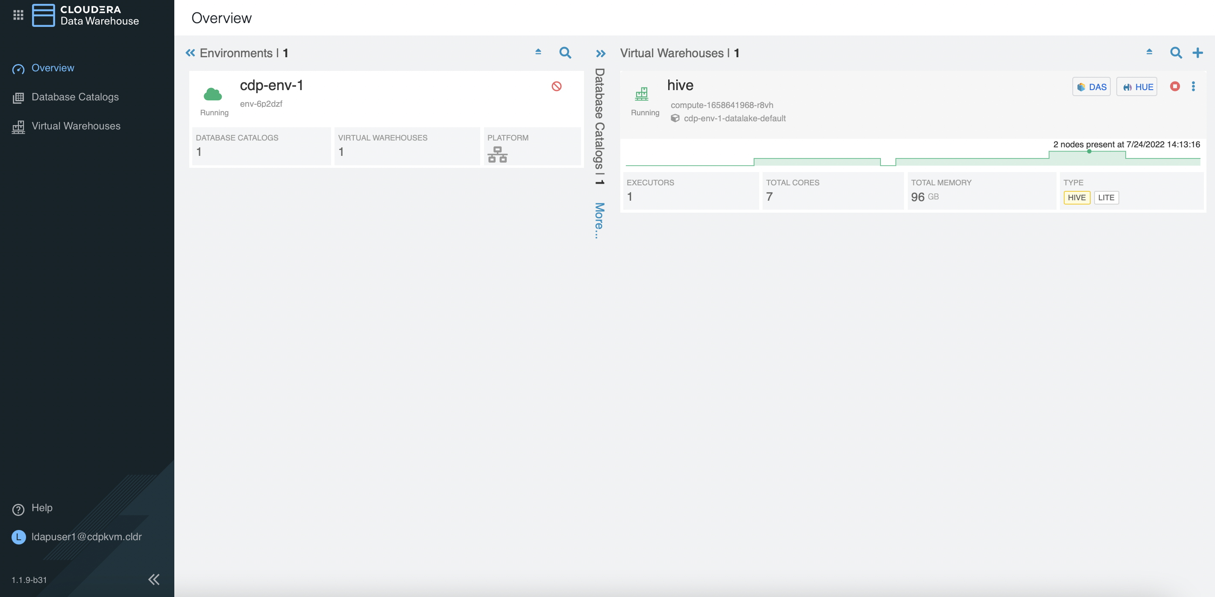Screen dimensions: 1215x597
Task: Deactivate the cdp-env-1 environment with the red icon
Action: point(557,86)
